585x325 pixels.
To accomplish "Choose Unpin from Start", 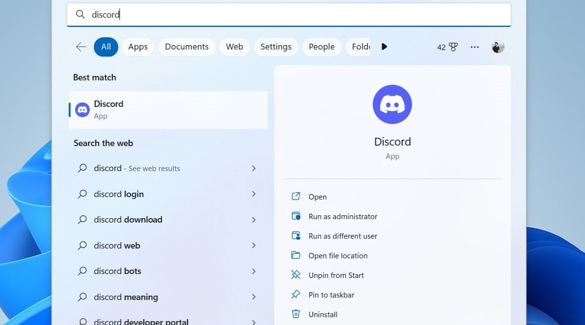I will tap(336, 275).
